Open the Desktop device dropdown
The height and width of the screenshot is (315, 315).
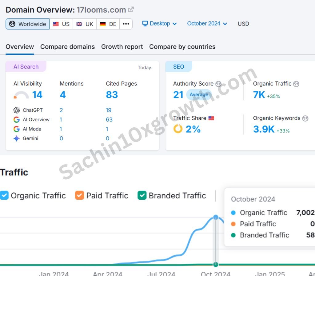pyautogui.click(x=159, y=24)
